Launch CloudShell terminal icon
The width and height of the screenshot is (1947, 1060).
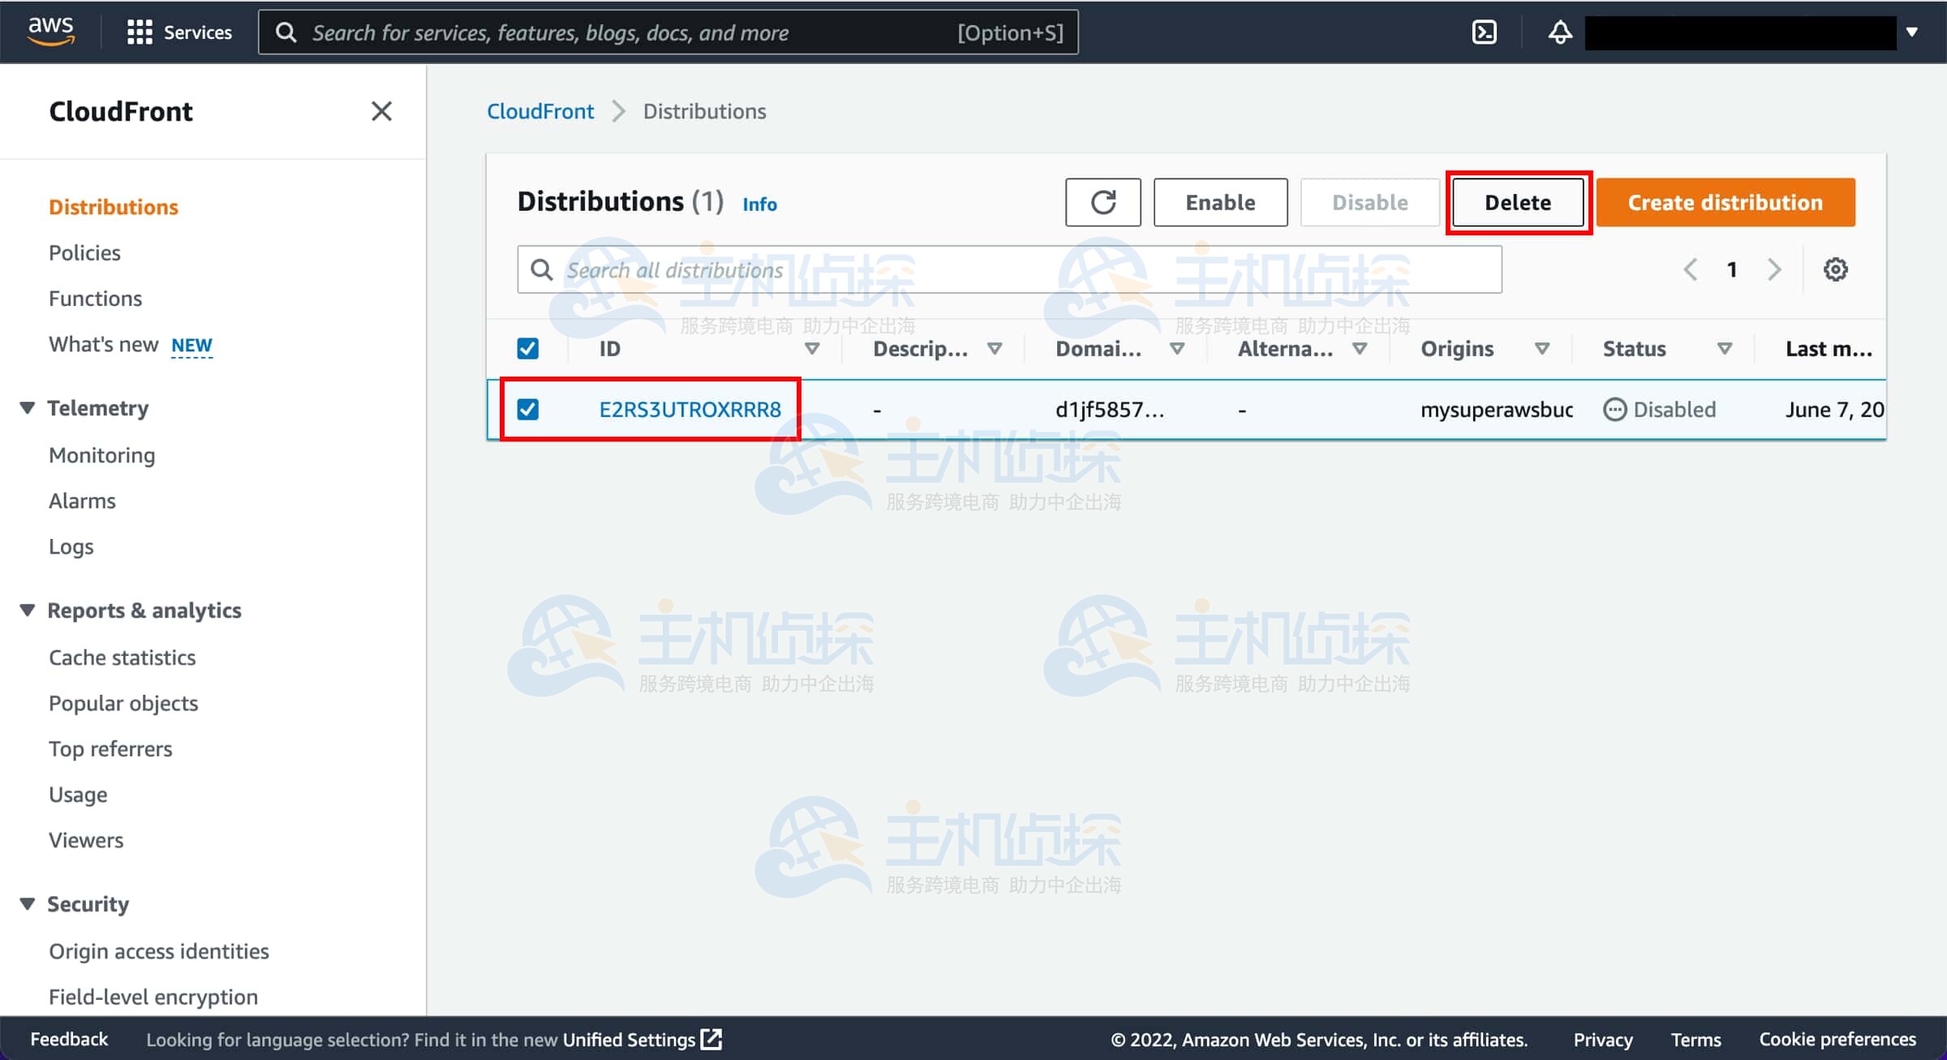click(1484, 32)
